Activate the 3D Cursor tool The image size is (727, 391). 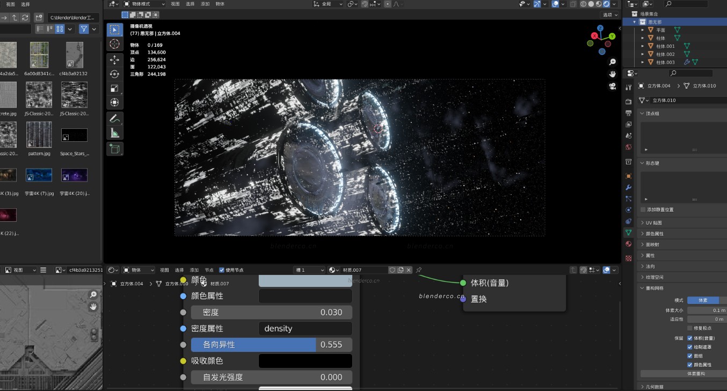[x=114, y=44]
